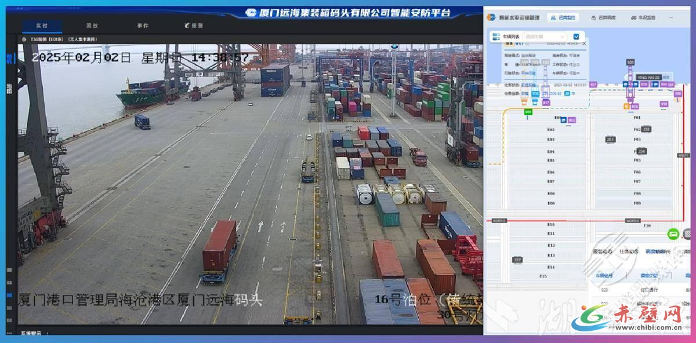Click yard block E02 on the map

pyautogui.click(x=551, y=129)
